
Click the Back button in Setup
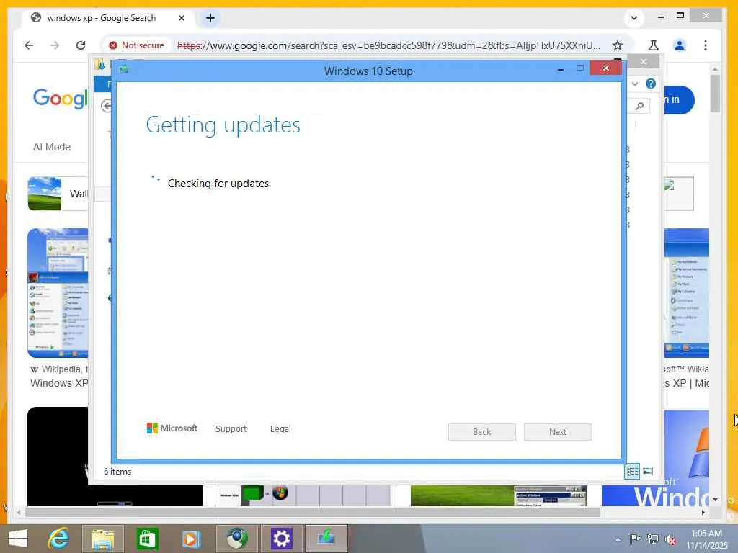click(x=481, y=432)
